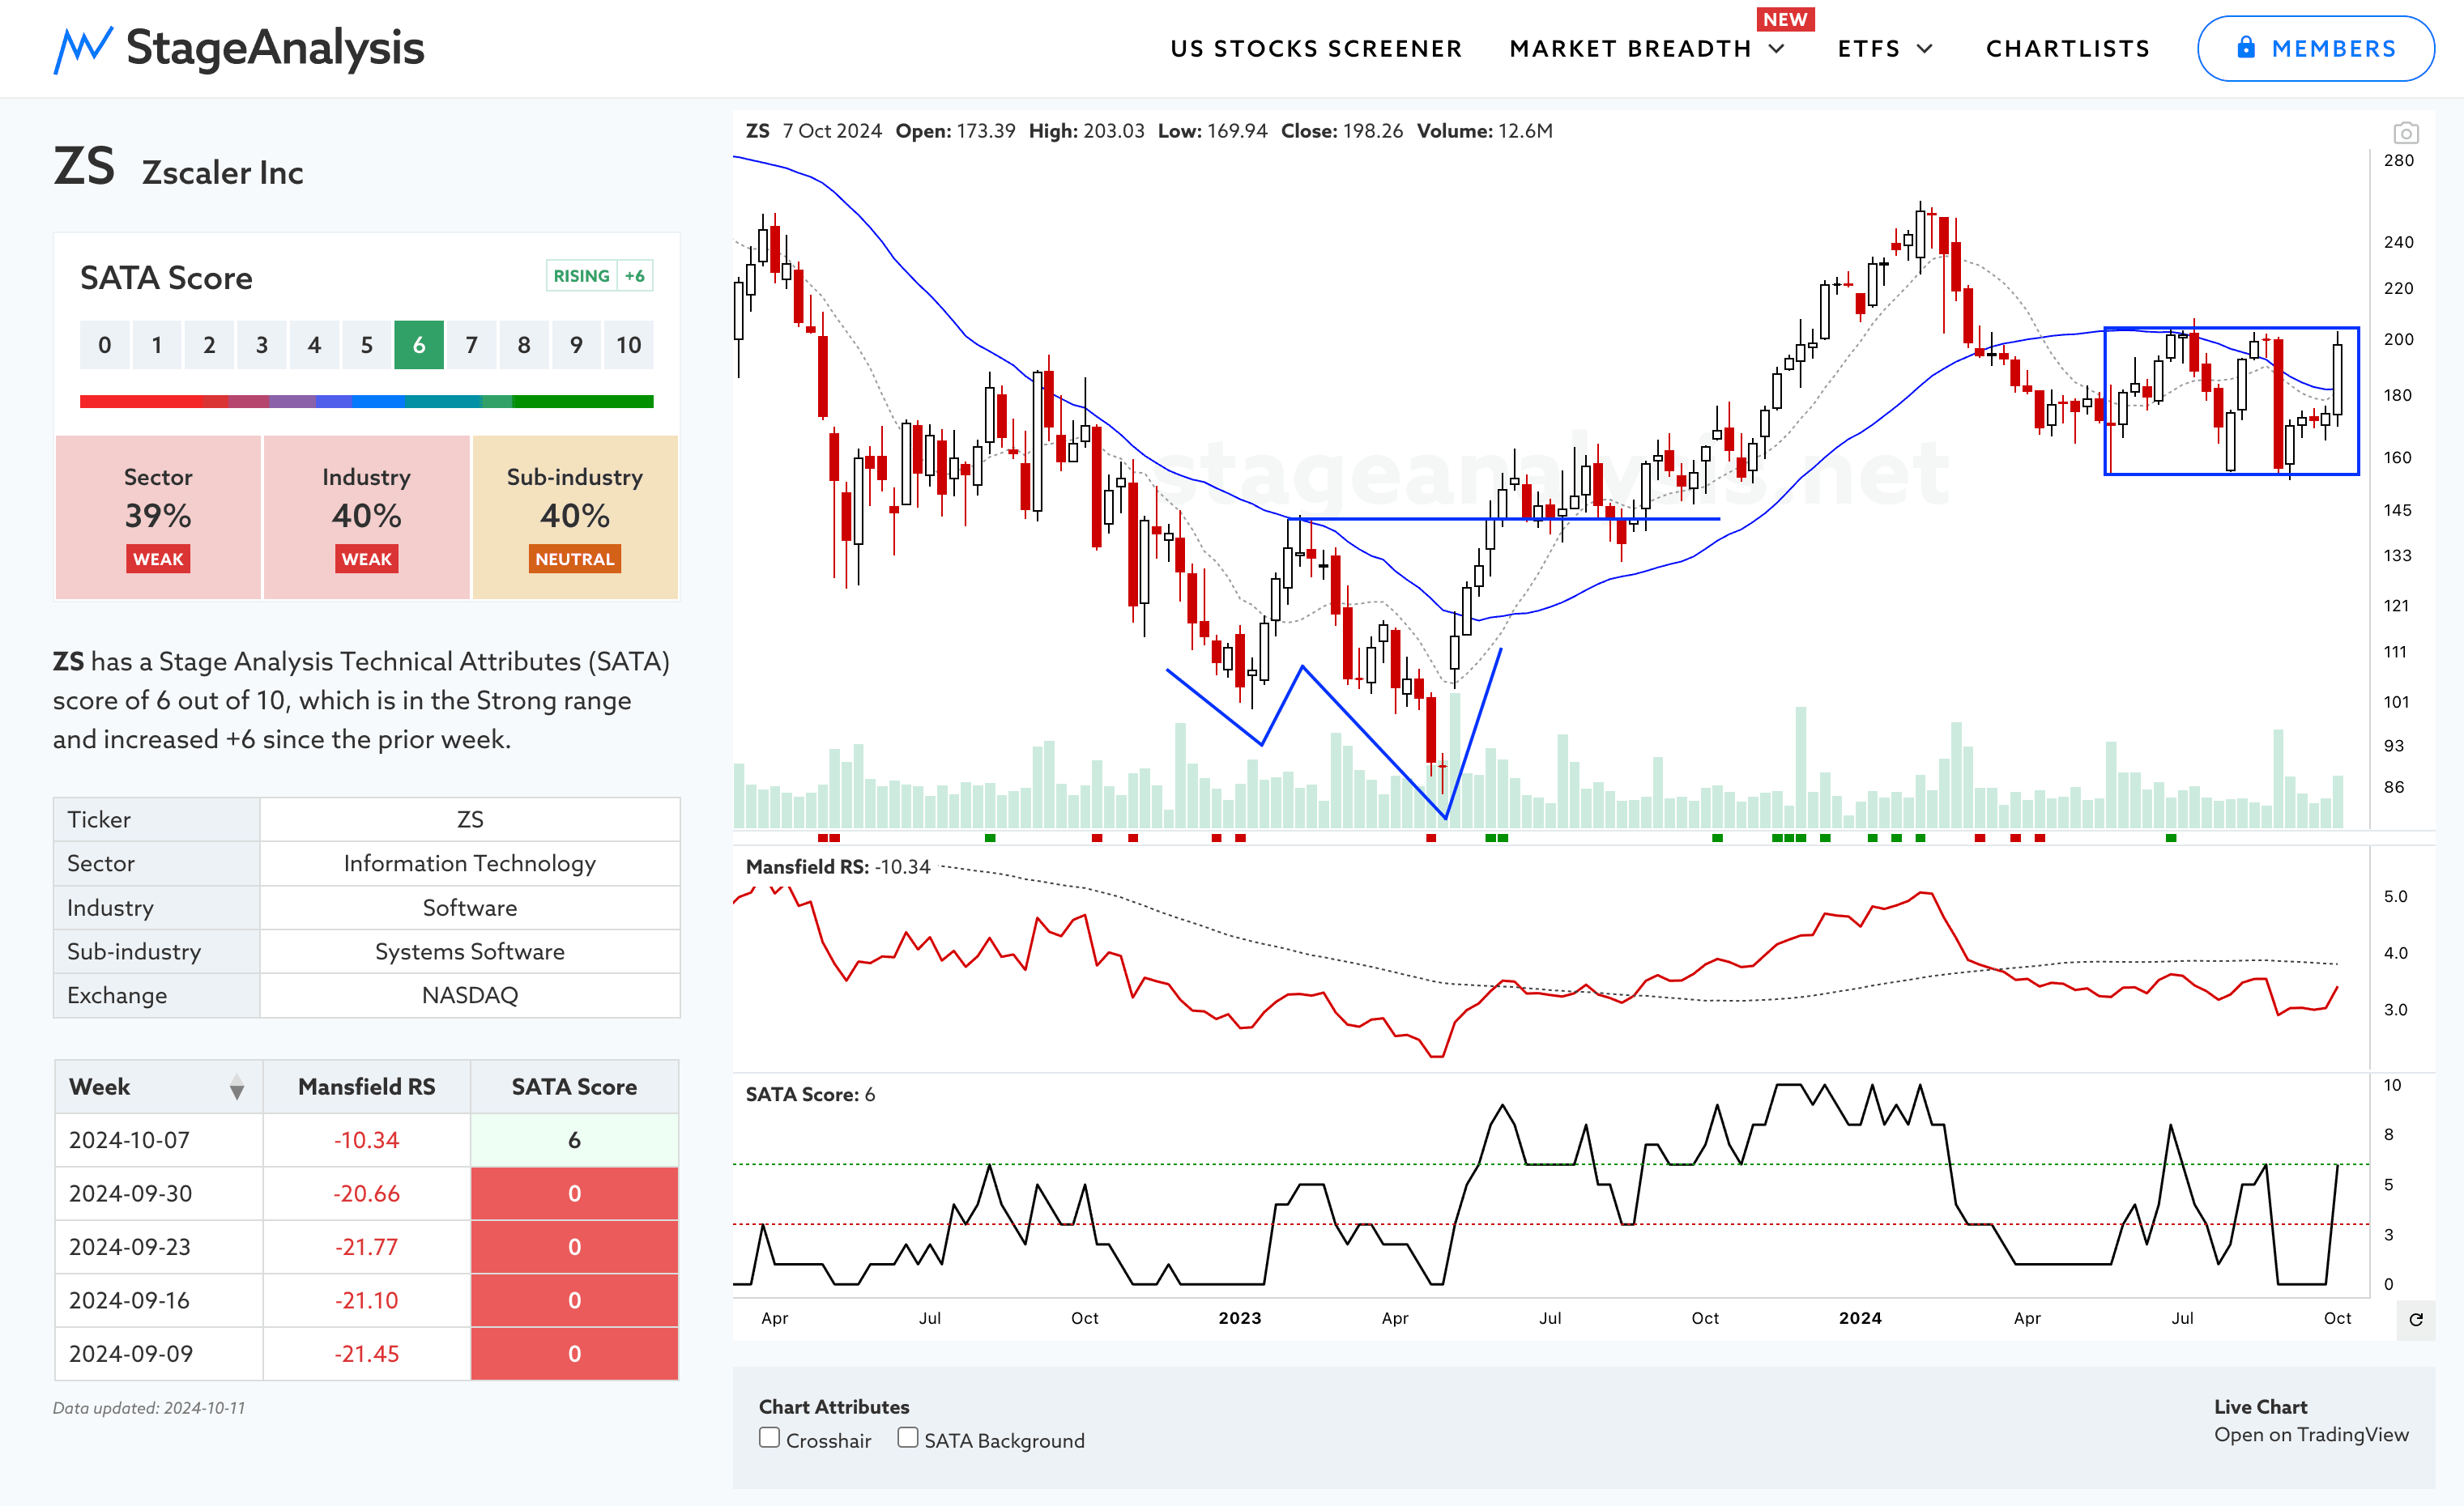
Task: Click the 2023 label on the time axis
Action: pyautogui.click(x=1239, y=1318)
